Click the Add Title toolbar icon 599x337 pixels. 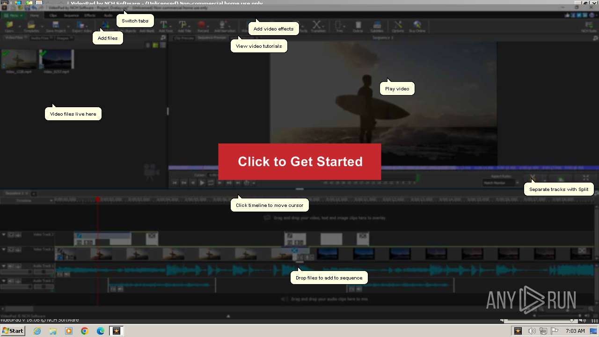tap(184, 27)
